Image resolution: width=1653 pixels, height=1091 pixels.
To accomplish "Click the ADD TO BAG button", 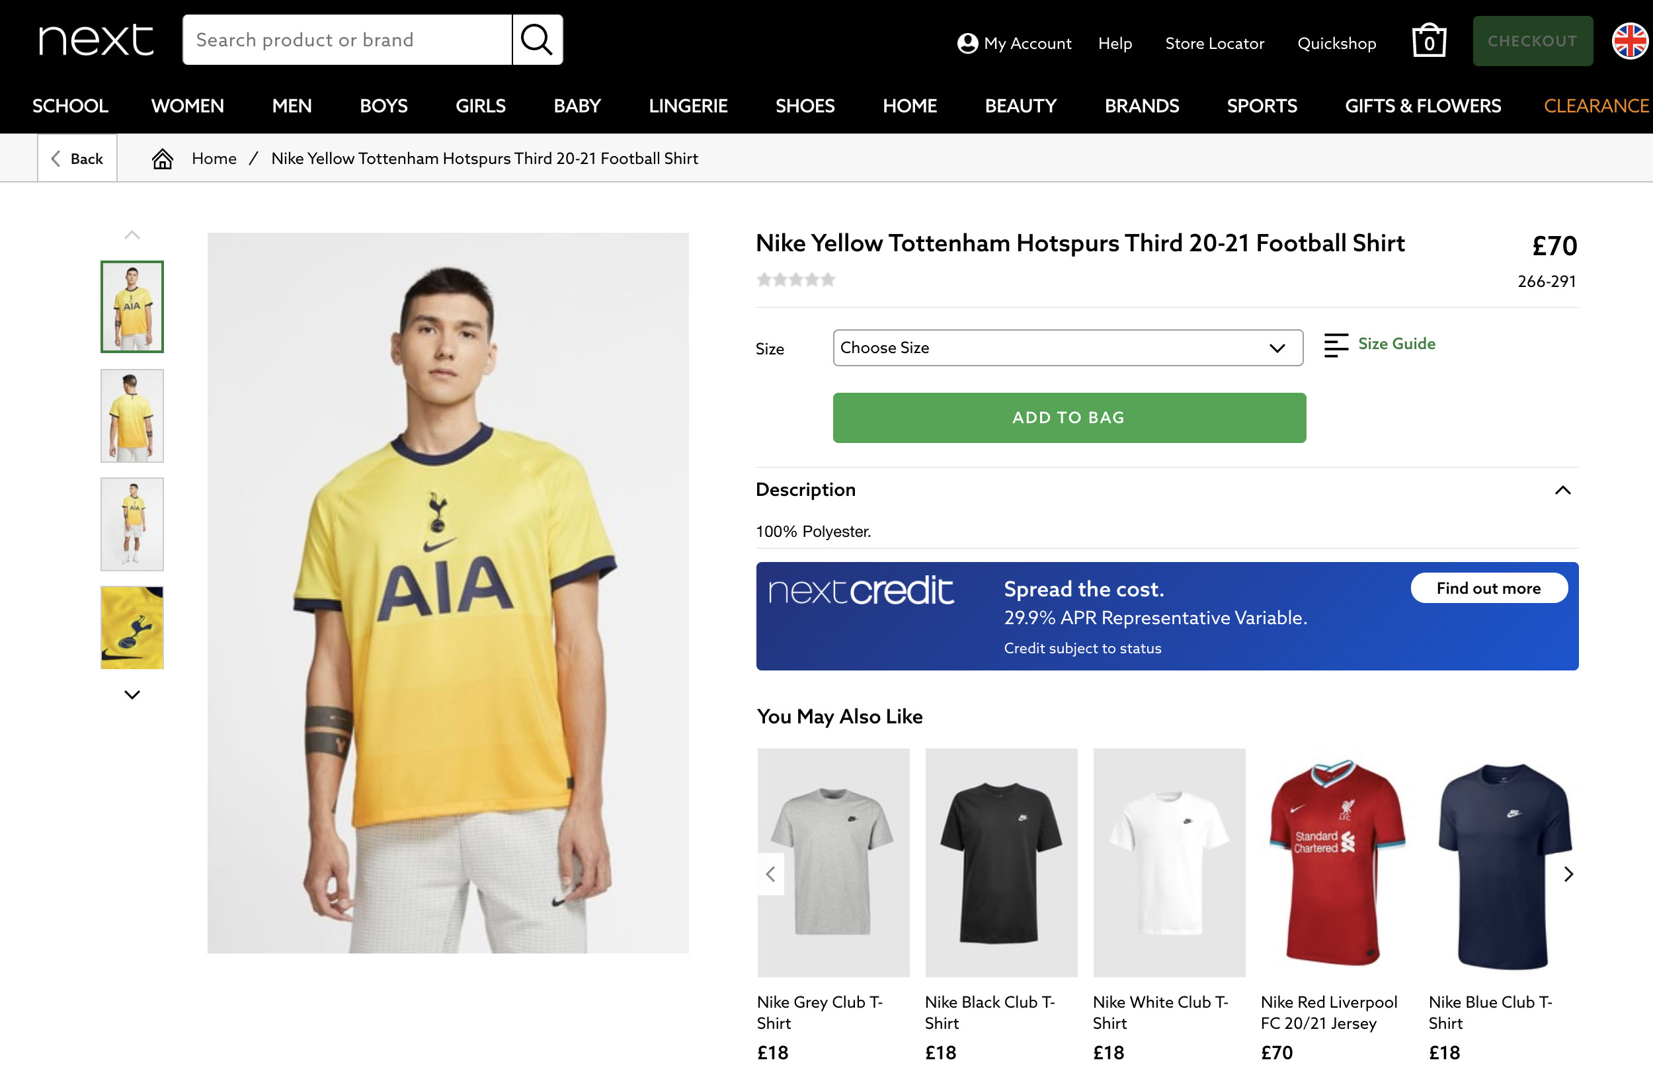I will (x=1068, y=417).
